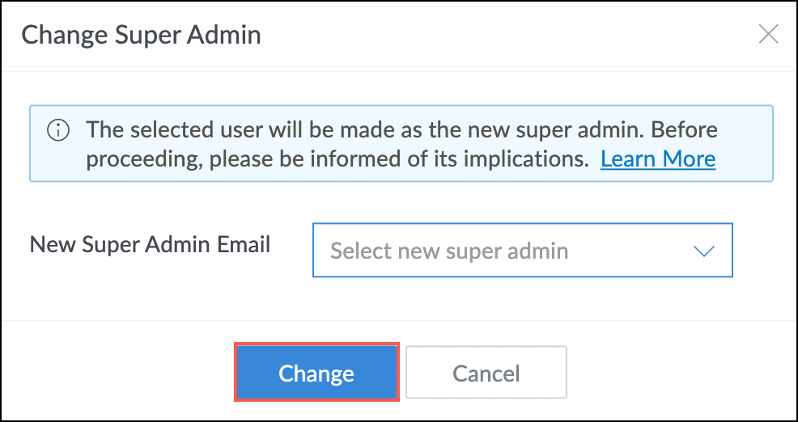Expand the super admin dropdown chevron
The width and height of the screenshot is (798, 422).
pyautogui.click(x=704, y=251)
